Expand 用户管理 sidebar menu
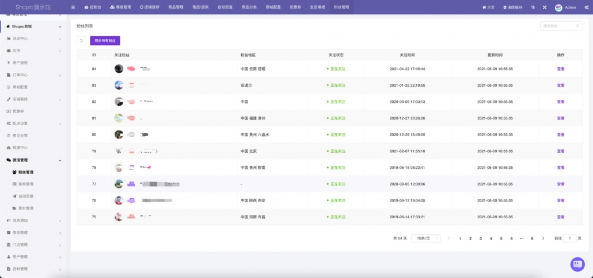Viewport: 593px width, 278px height. 34,257
